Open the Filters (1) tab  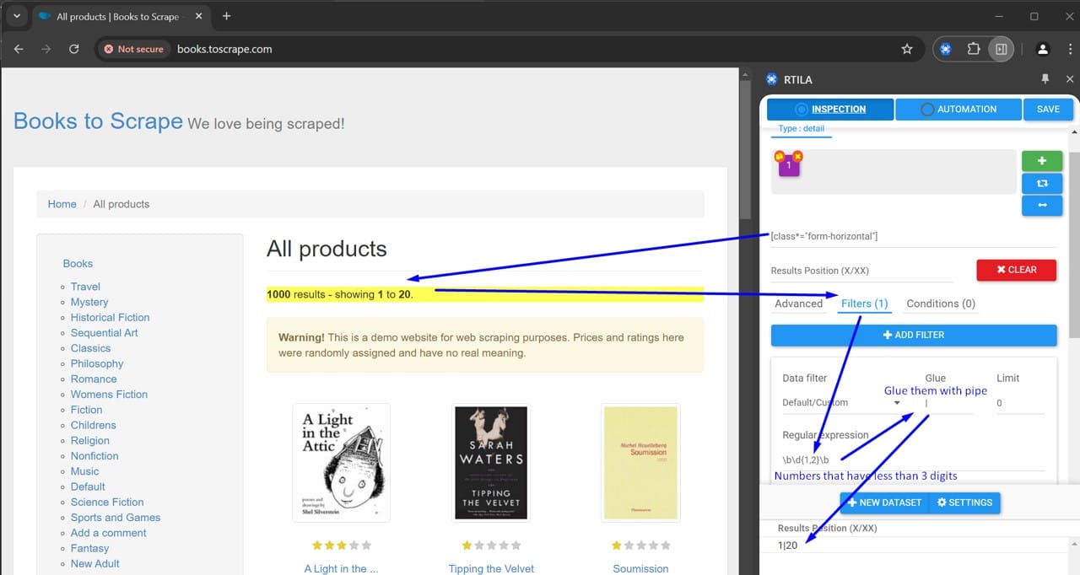pyautogui.click(x=864, y=304)
